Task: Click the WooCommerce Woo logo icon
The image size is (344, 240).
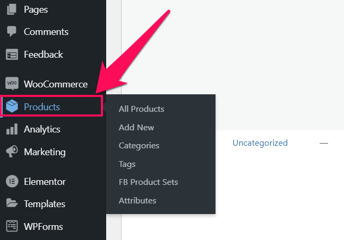Action: [12, 84]
